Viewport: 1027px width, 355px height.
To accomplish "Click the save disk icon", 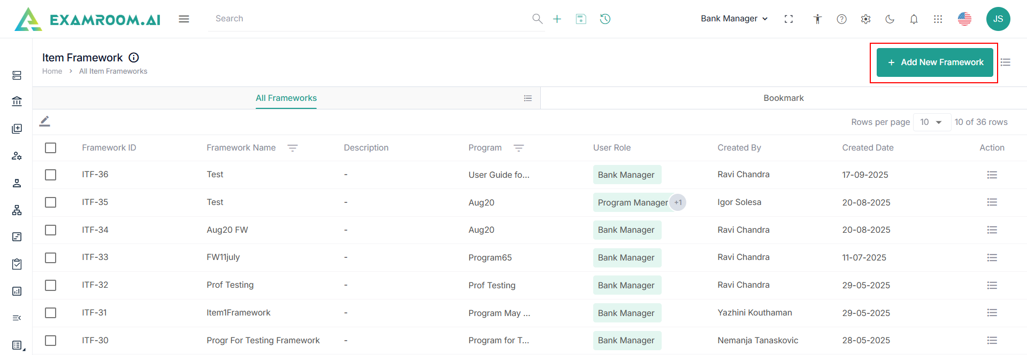I will tap(581, 19).
